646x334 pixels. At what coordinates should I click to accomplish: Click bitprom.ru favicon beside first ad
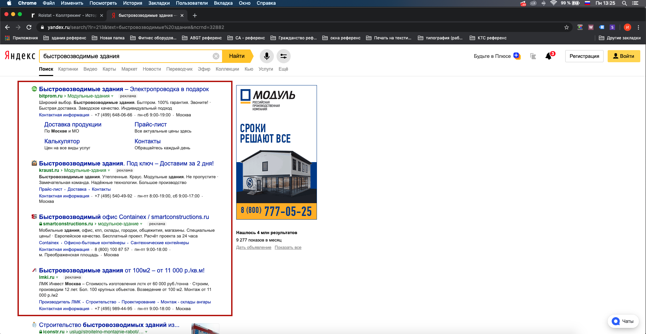(x=34, y=89)
